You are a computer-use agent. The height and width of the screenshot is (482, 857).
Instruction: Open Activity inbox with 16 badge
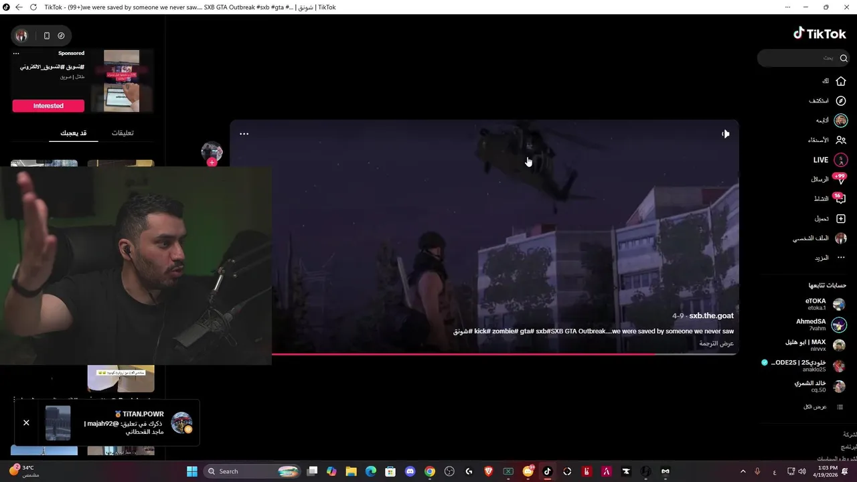click(x=840, y=199)
